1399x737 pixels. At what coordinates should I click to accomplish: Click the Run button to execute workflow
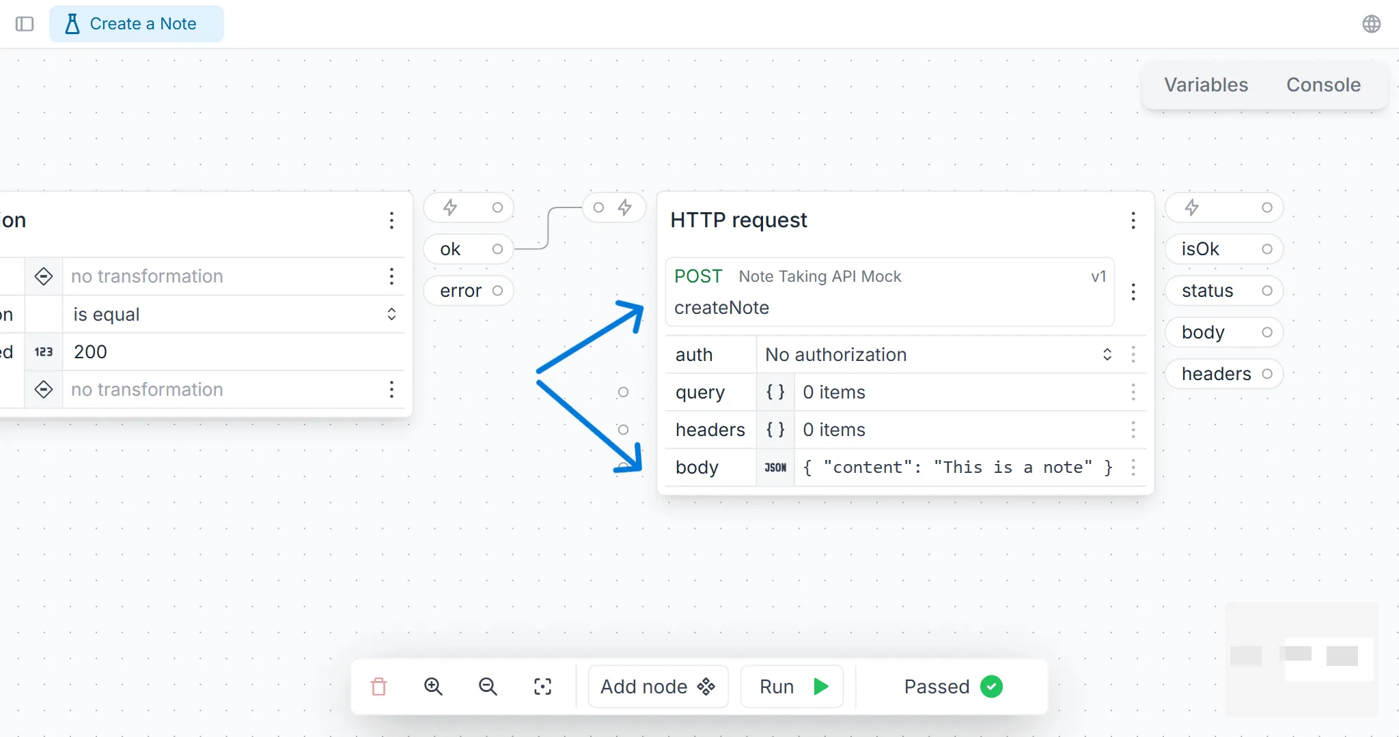(792, 686)
